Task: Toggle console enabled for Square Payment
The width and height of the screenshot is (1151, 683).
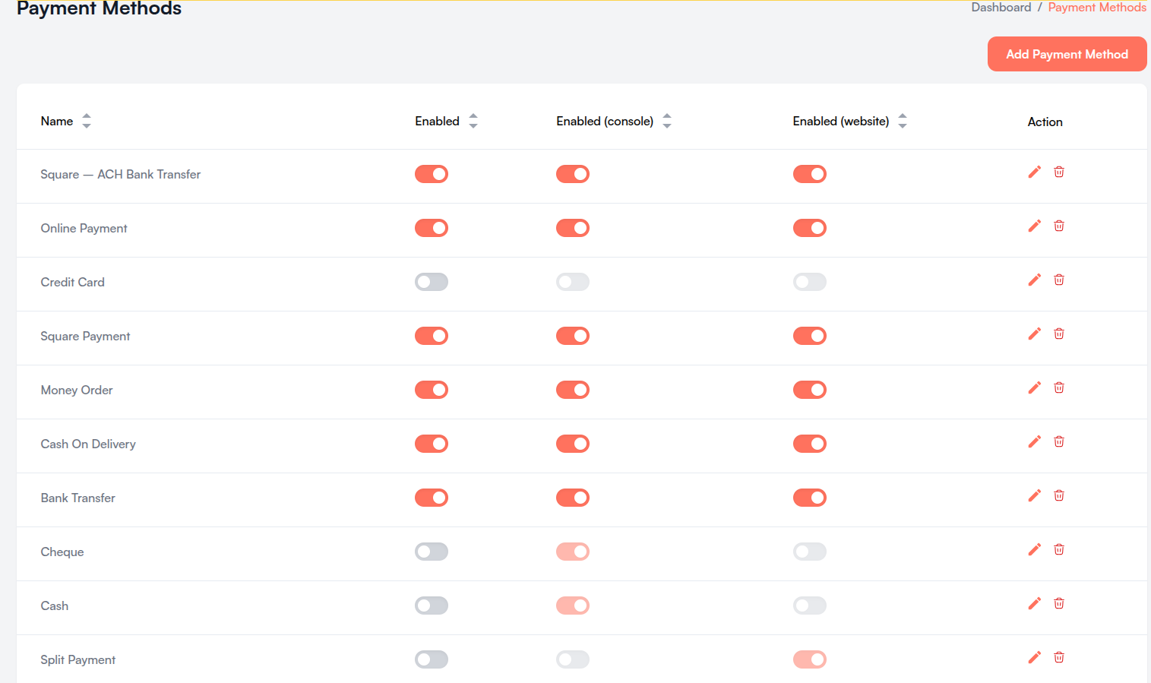Action: click(573, 336)
